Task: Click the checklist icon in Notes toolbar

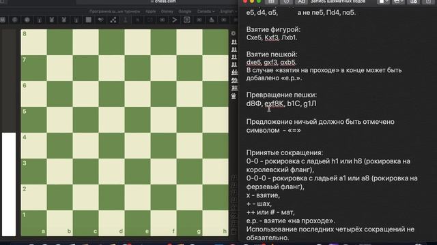Action: pos(286,1)
